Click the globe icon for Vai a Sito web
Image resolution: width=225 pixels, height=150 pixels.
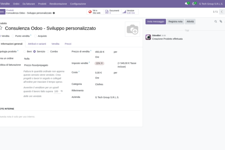click(x=90, y=12)
